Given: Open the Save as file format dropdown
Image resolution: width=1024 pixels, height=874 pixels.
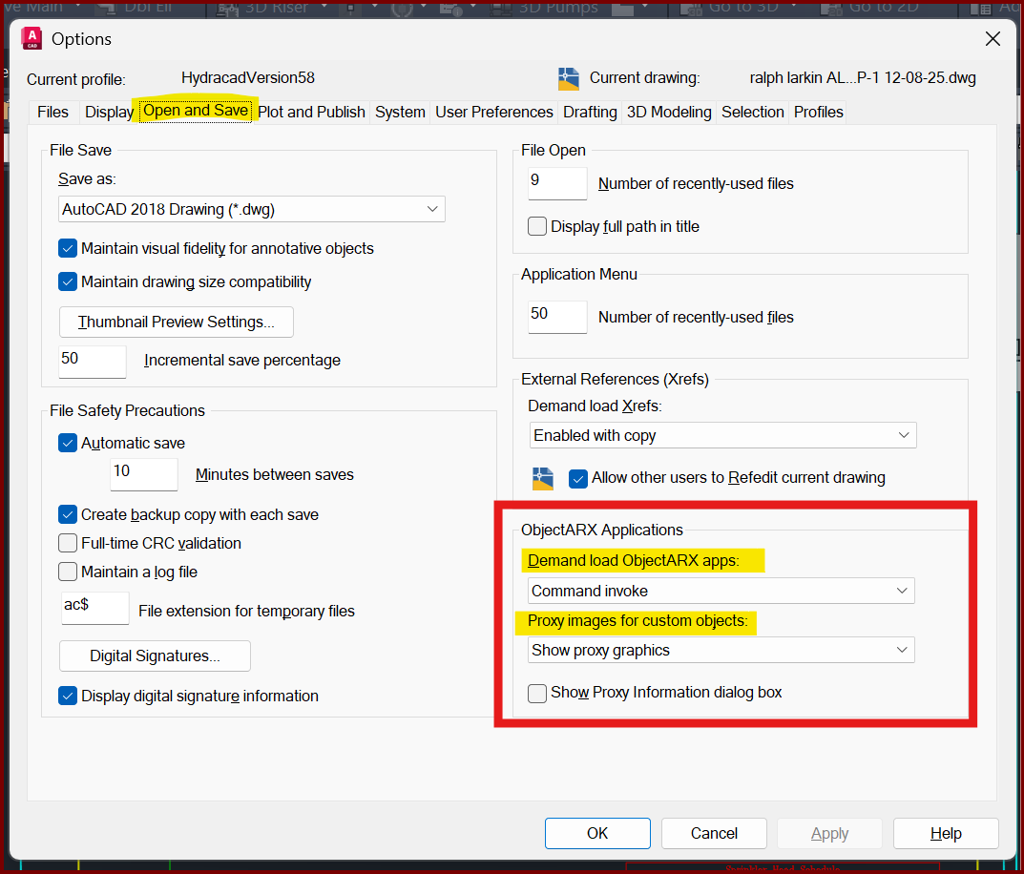Looking at the screenshot, I should point(251,209).
